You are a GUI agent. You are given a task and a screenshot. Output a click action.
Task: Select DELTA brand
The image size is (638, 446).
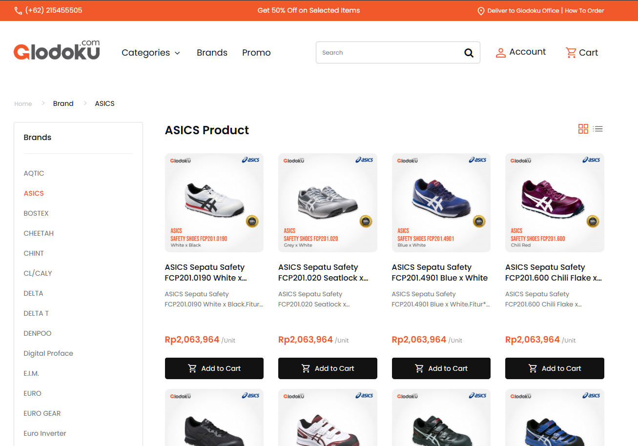(x=33, y=293)
